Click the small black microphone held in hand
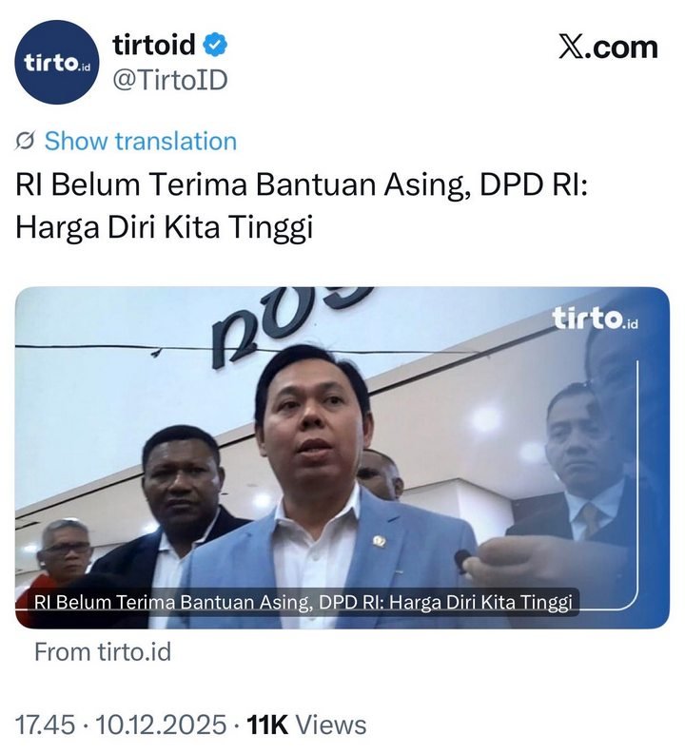The height and width of the screenshot is (754, 685). pos(464,561)
